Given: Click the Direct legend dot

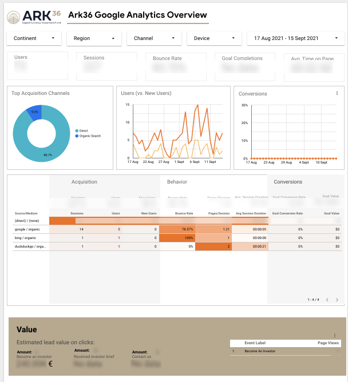Looking at the screenshot, I should pyautogui.click(x=77, y=131).
